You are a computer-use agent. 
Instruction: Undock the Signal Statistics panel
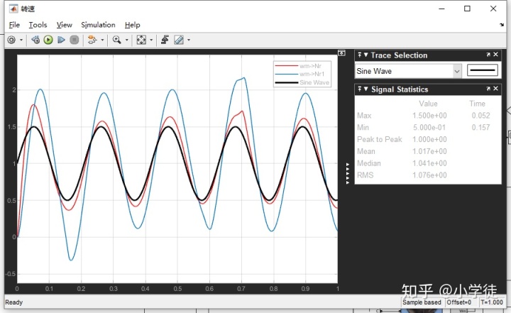488,89
